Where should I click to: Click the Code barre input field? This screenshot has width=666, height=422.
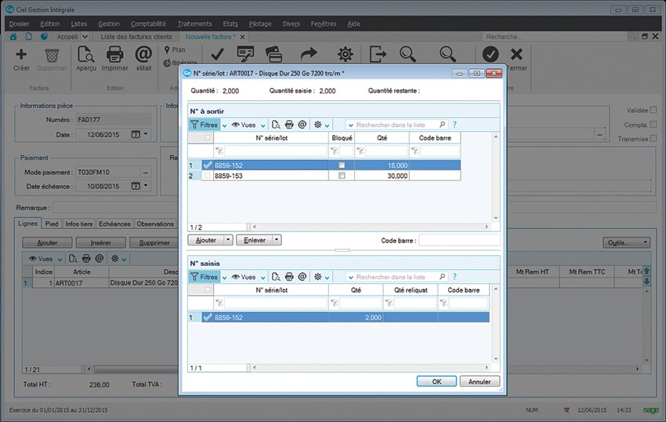coord(458,240)
